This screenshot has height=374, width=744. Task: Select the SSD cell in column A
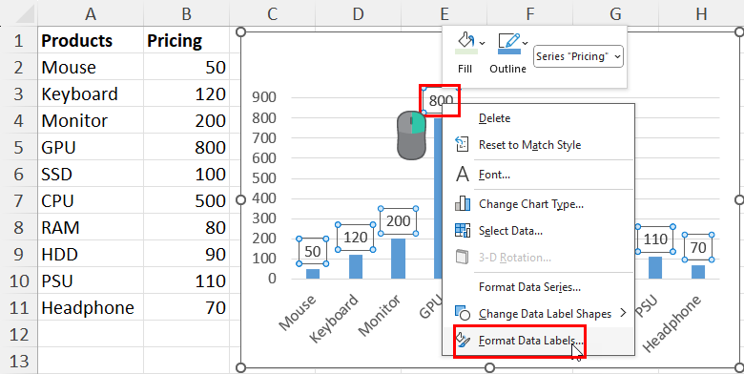coord(91,175)
